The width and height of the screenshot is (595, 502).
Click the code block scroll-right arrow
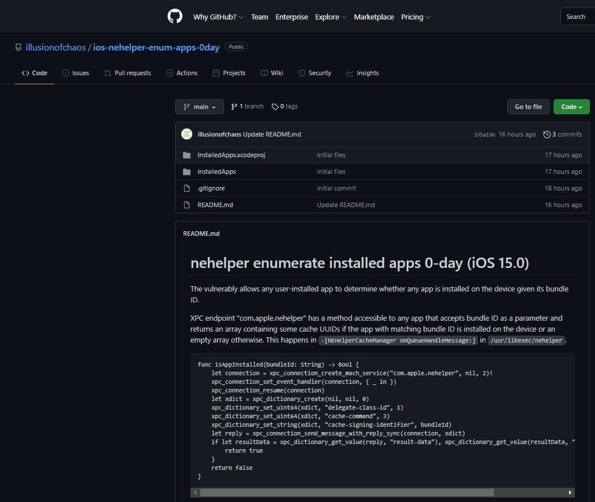tap(570, 492)
